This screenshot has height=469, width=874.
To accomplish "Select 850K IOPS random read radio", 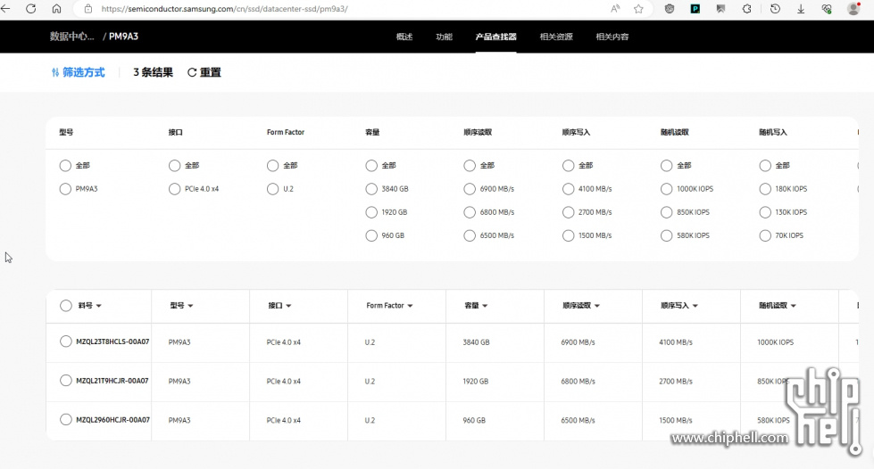I will [666, 212].
